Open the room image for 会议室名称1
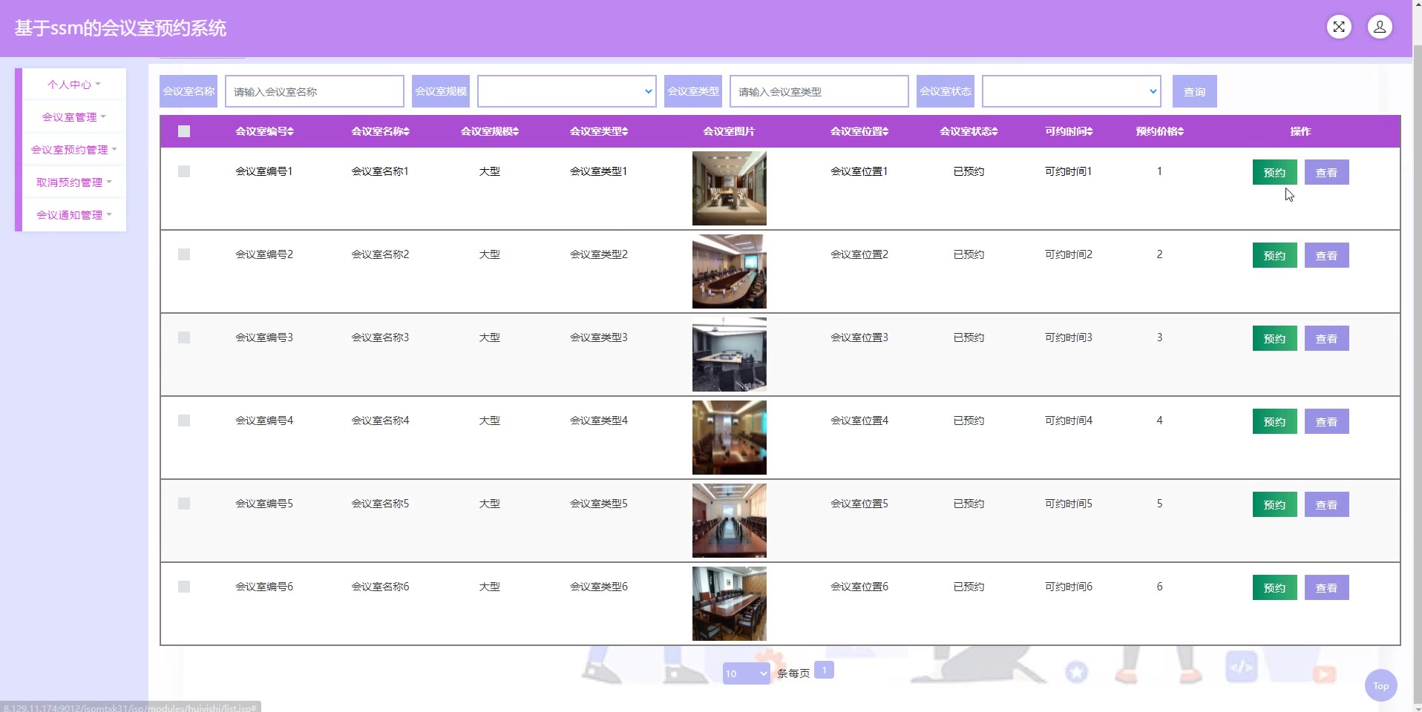The height and width of the screenshot is (712, 1422). (x=730, y=188)
